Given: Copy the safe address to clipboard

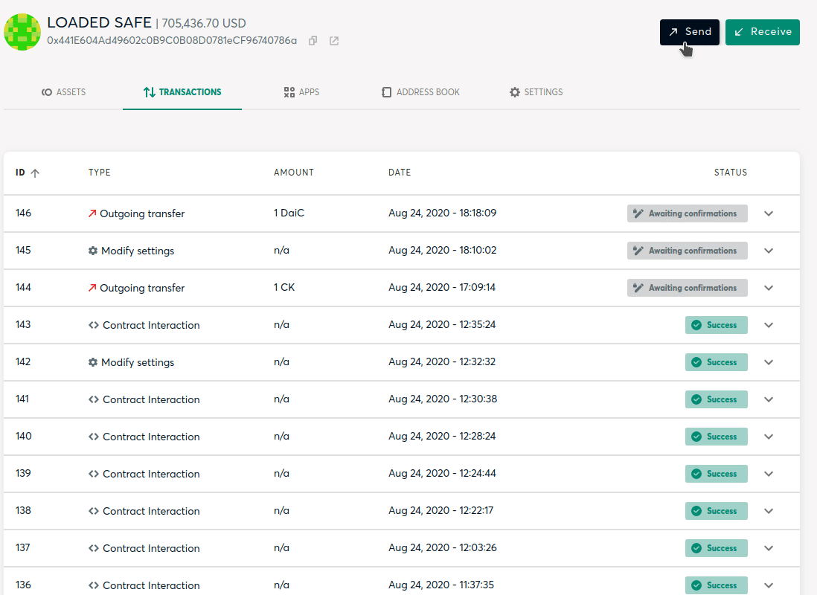Looking at the screenshot, I should (x=313, y=41).
